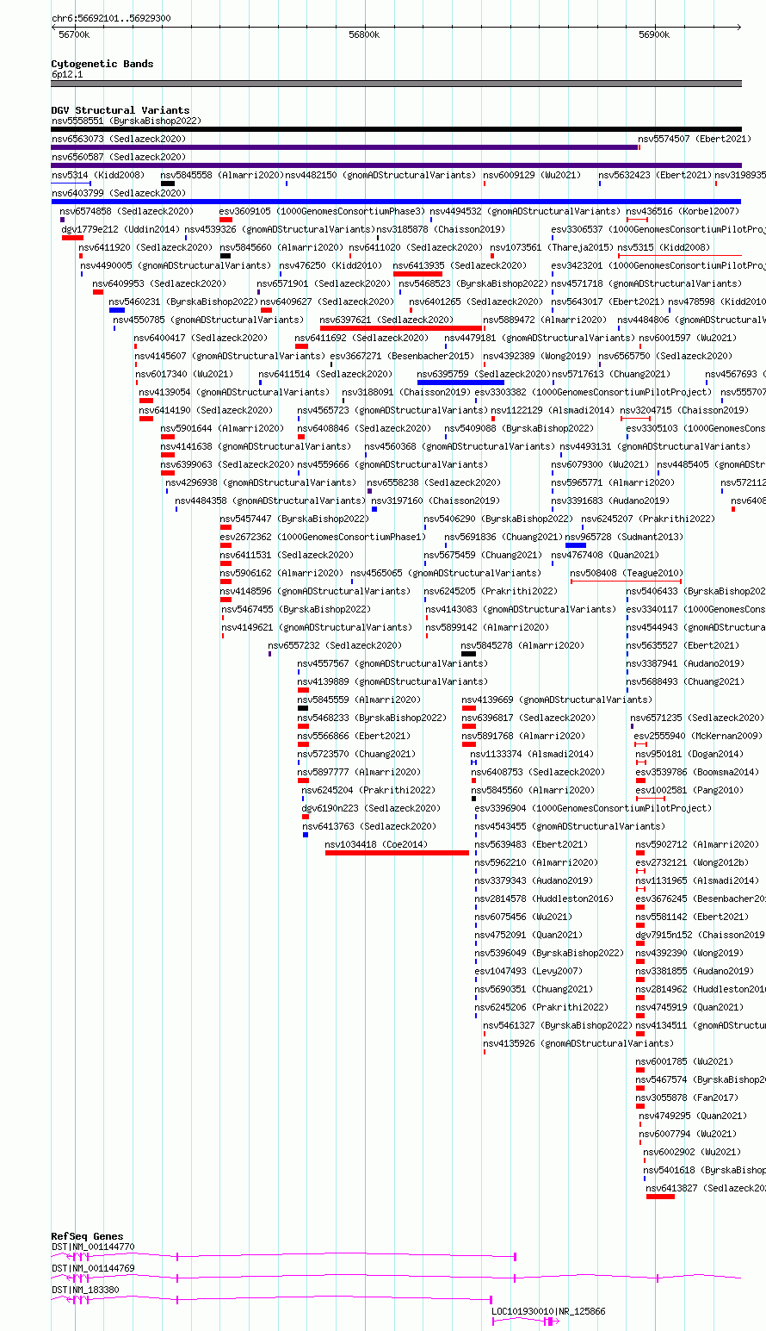Open esv2672362 1000Genomes Phase1 label
766x1331 pixels.
pyautogui.click(x=322, y=537)
